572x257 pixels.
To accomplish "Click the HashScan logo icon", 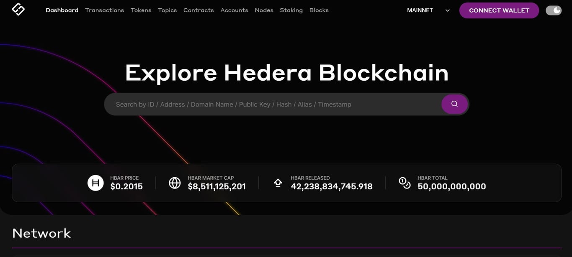I will coord(18,9).
